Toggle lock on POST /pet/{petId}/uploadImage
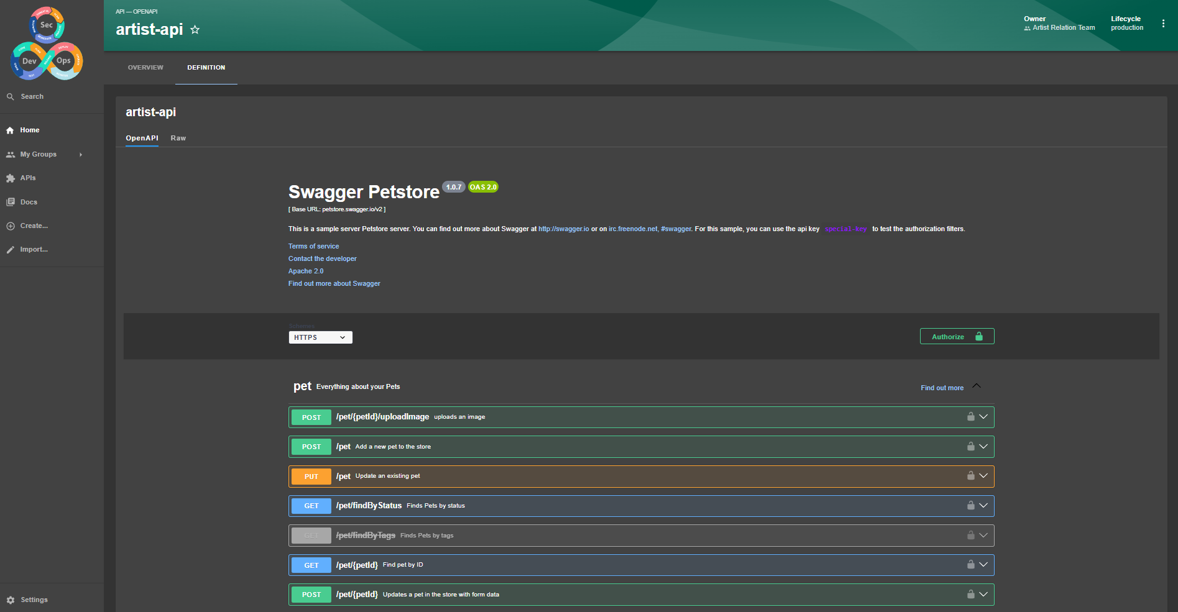Image resolution: width=1178 pixels, height=612 pixels. coord(970,417)
